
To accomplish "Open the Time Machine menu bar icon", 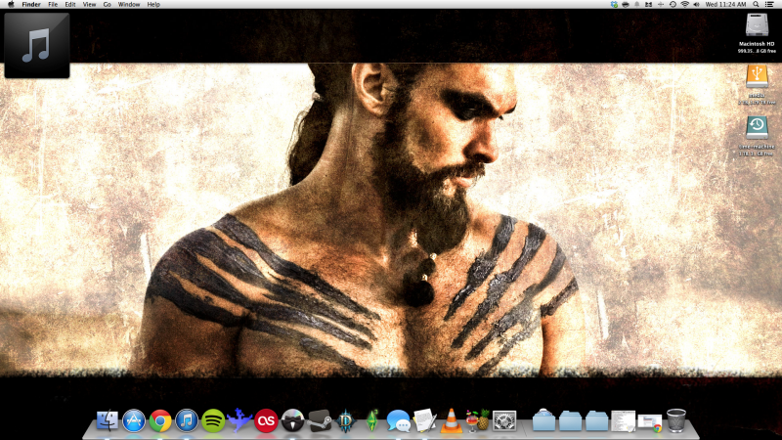I will 673,5.
